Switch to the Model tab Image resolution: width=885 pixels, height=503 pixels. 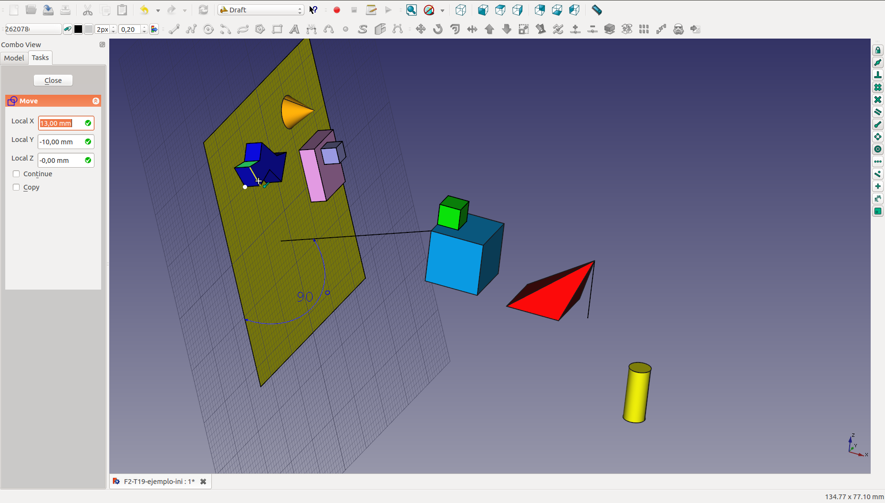click(14, 58)
